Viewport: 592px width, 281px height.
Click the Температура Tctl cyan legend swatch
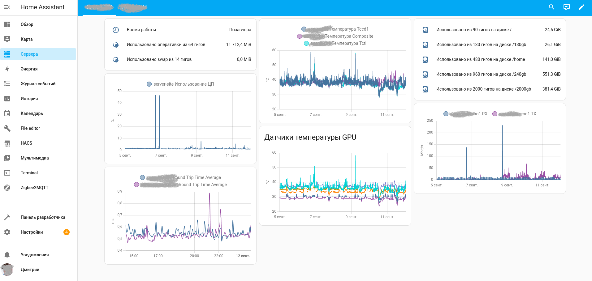click(x=306, y=43)
